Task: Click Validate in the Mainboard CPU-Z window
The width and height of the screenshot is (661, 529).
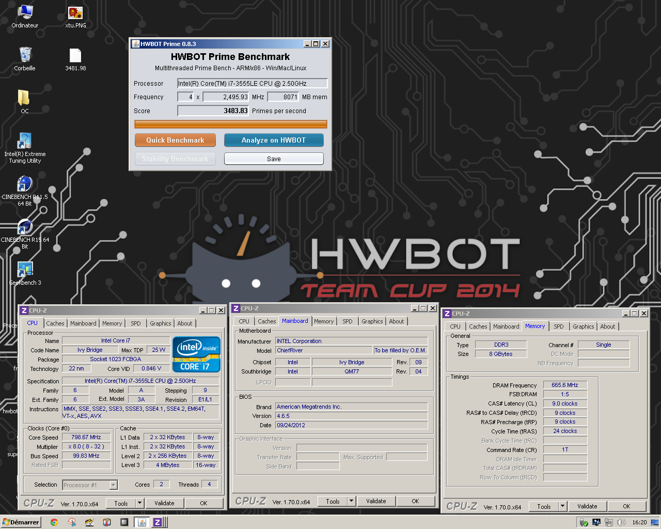Action: point(376,501)
